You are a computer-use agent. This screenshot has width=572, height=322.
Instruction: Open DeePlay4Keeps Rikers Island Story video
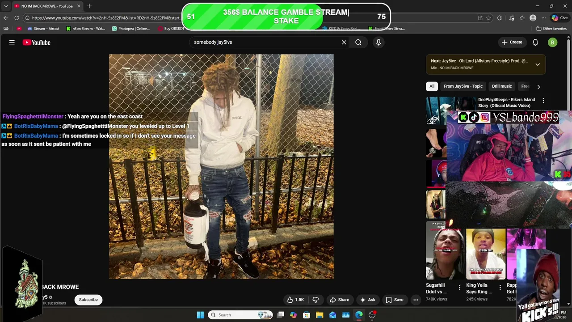click(506, 102)
